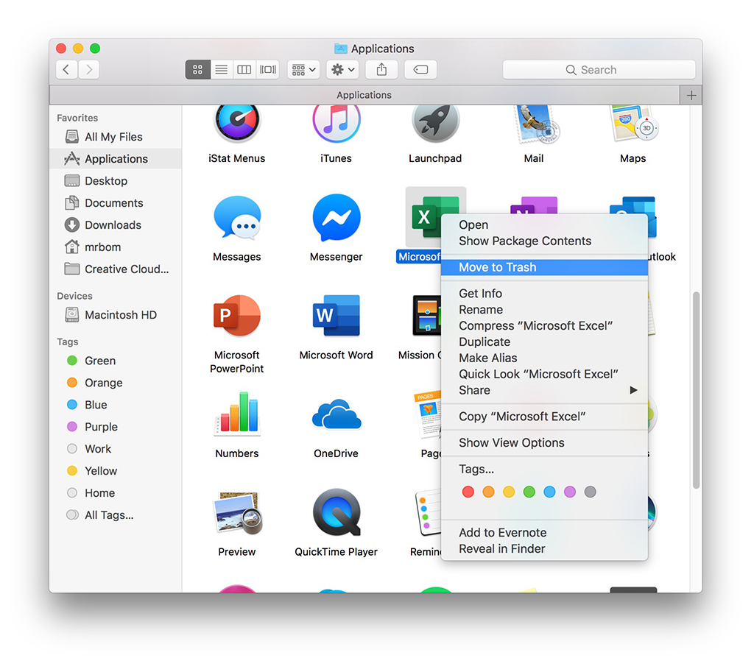Select the OneDrive cloud icon

[336, 414]
